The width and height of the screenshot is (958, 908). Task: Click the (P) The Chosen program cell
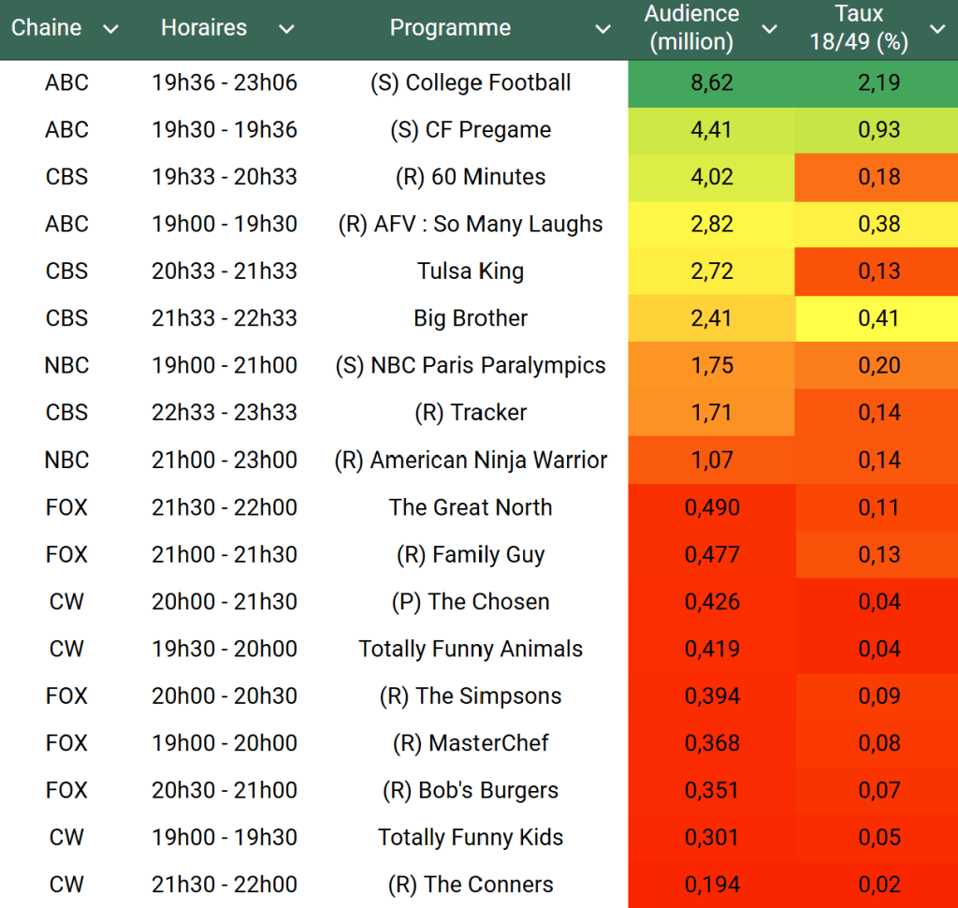tap(471, 602)
